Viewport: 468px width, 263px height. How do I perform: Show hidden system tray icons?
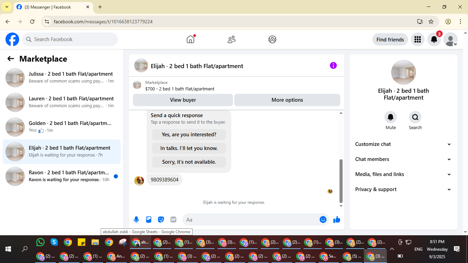click(x=392, y=249)
